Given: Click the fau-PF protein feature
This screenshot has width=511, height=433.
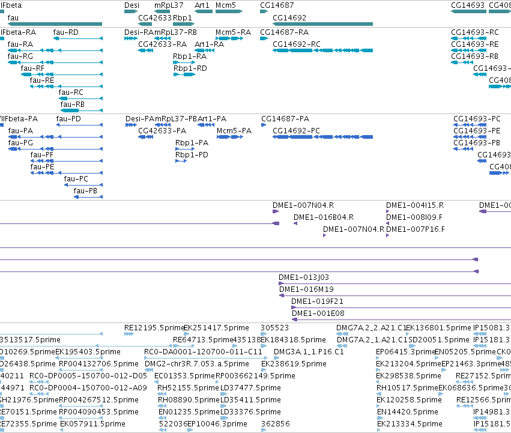Looking at the screenshot, I should point(67,161).
